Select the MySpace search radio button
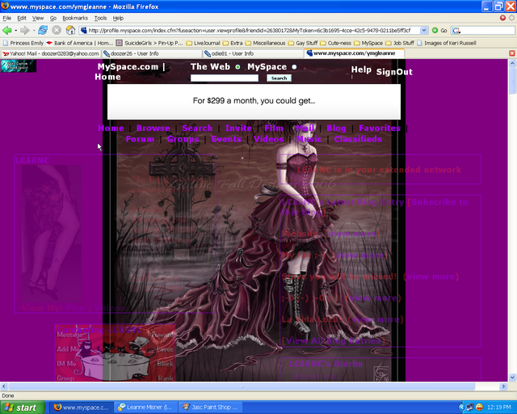 click(294, 67)
